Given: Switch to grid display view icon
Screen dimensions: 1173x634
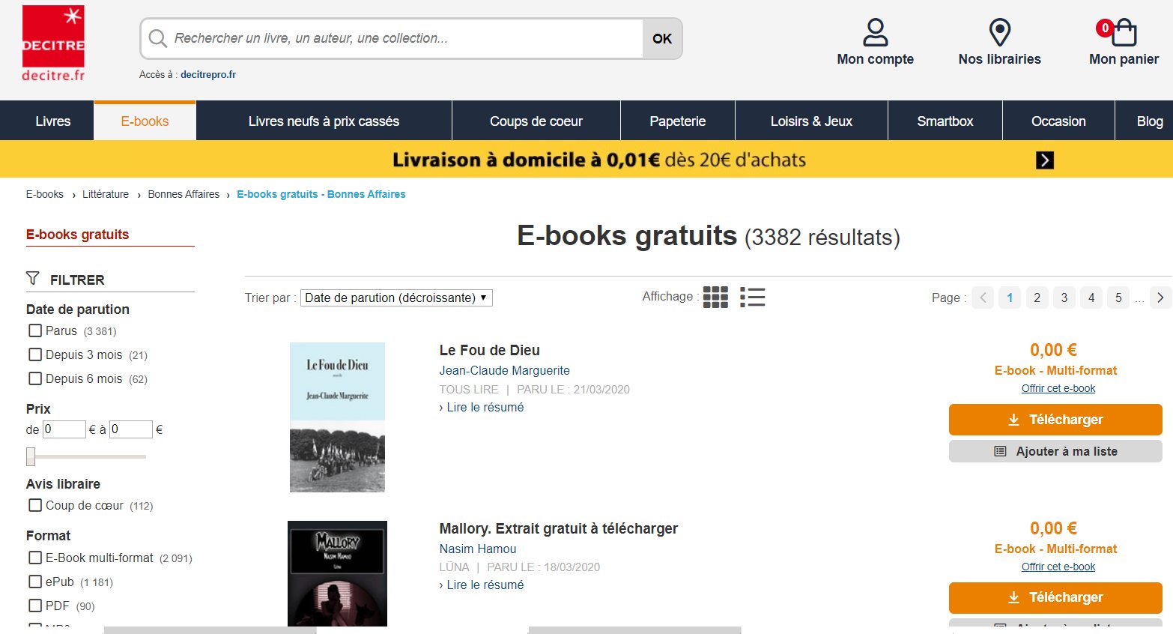Looking at the screenshot, I should (x=715, y=298).
